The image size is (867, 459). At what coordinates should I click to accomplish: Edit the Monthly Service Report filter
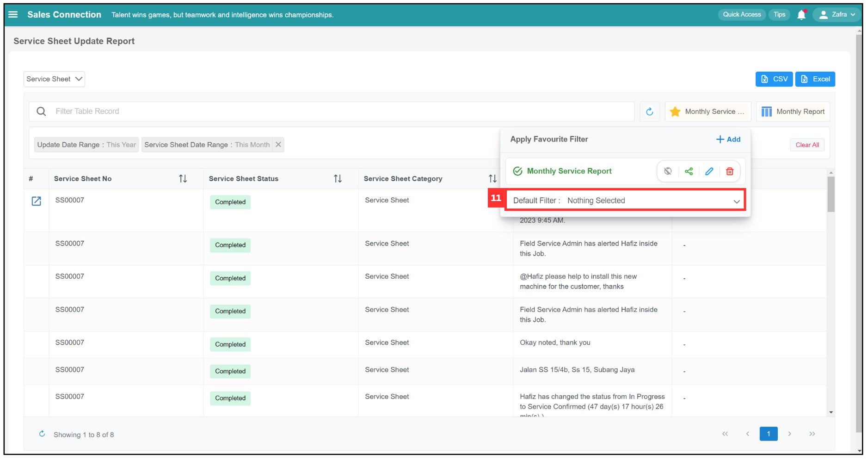coord(709,171)
